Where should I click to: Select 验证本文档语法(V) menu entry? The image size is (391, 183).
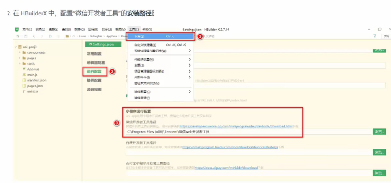coord(160,83)
